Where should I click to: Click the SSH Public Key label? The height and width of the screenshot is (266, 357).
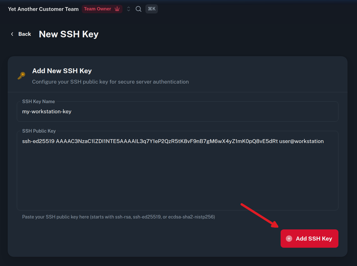pos(39,131)
